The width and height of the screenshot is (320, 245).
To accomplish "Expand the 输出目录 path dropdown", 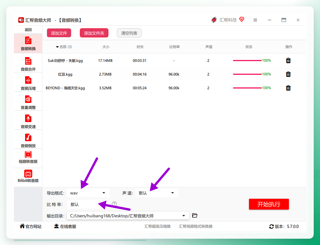I will pos(128,216).
